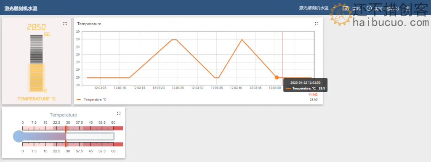Click the first peak of chart line
The image size is (431, 162).
pos(174,39)
